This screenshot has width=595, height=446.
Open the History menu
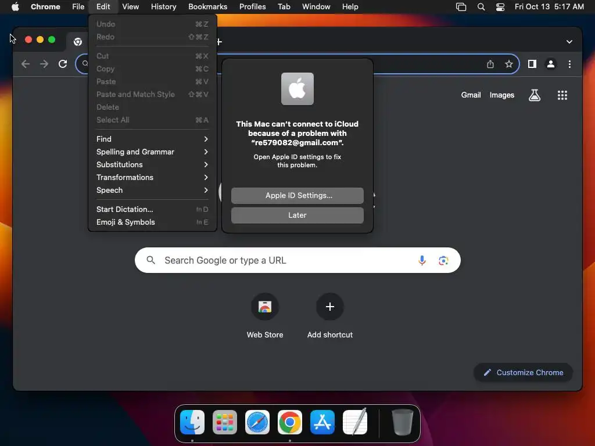tap(163, 7)
